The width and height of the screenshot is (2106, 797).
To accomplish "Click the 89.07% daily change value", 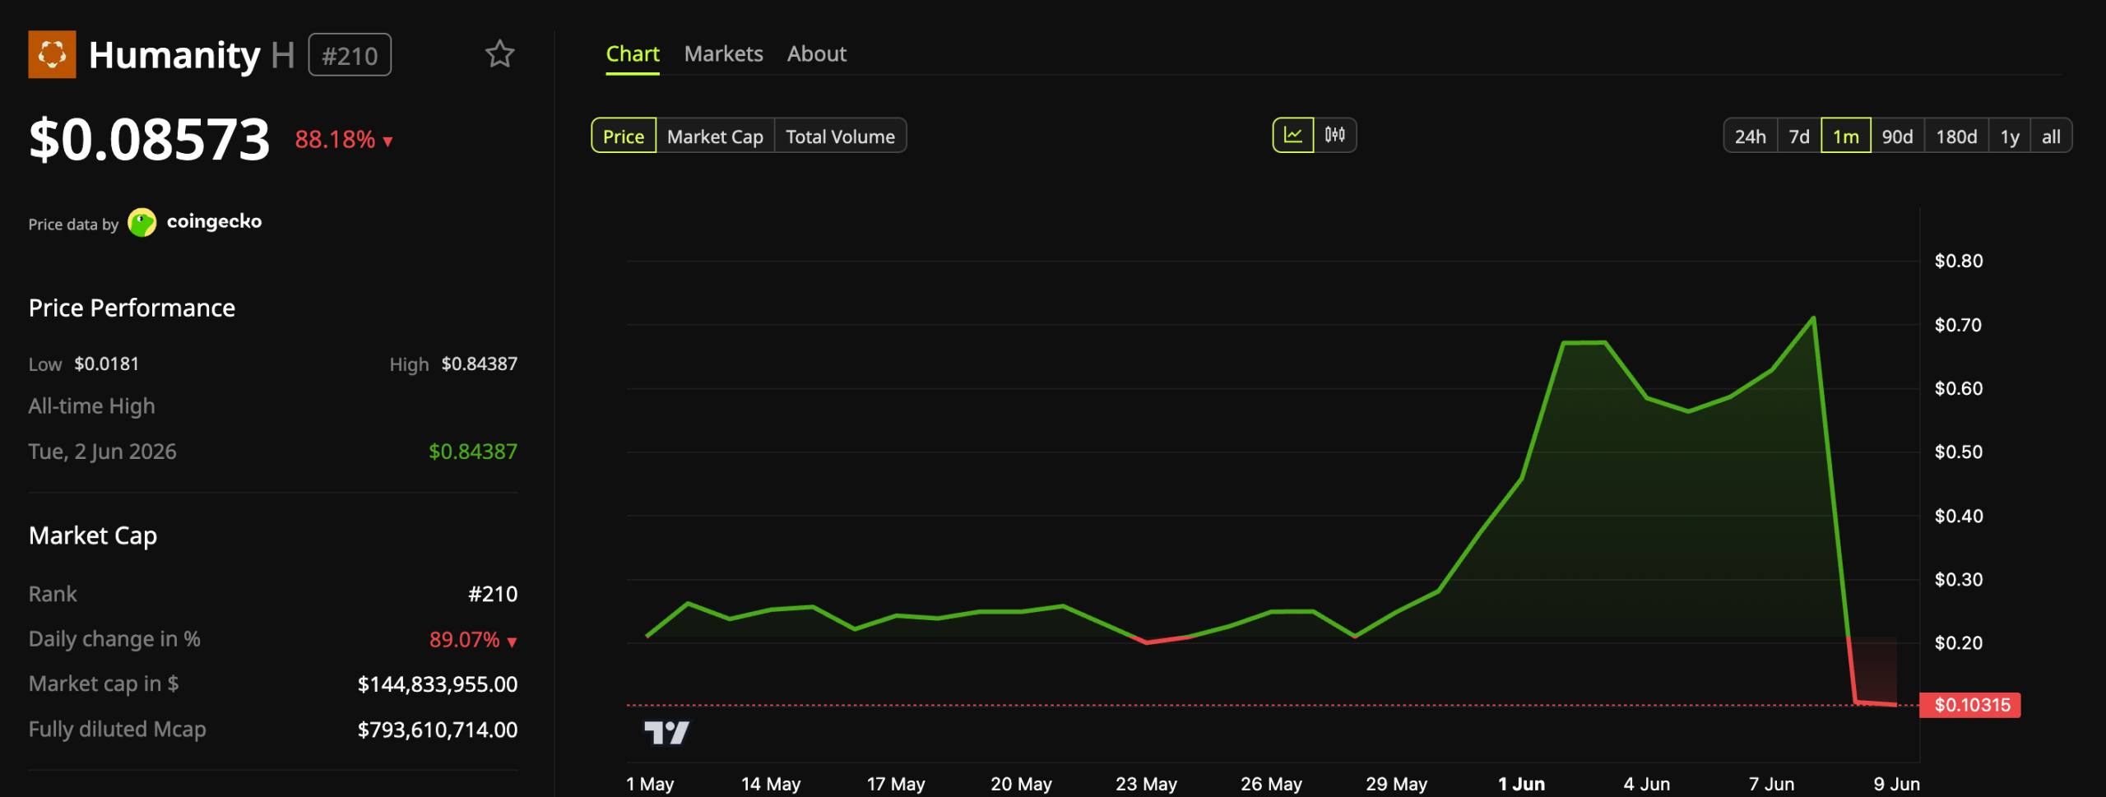I will [473, 640].
